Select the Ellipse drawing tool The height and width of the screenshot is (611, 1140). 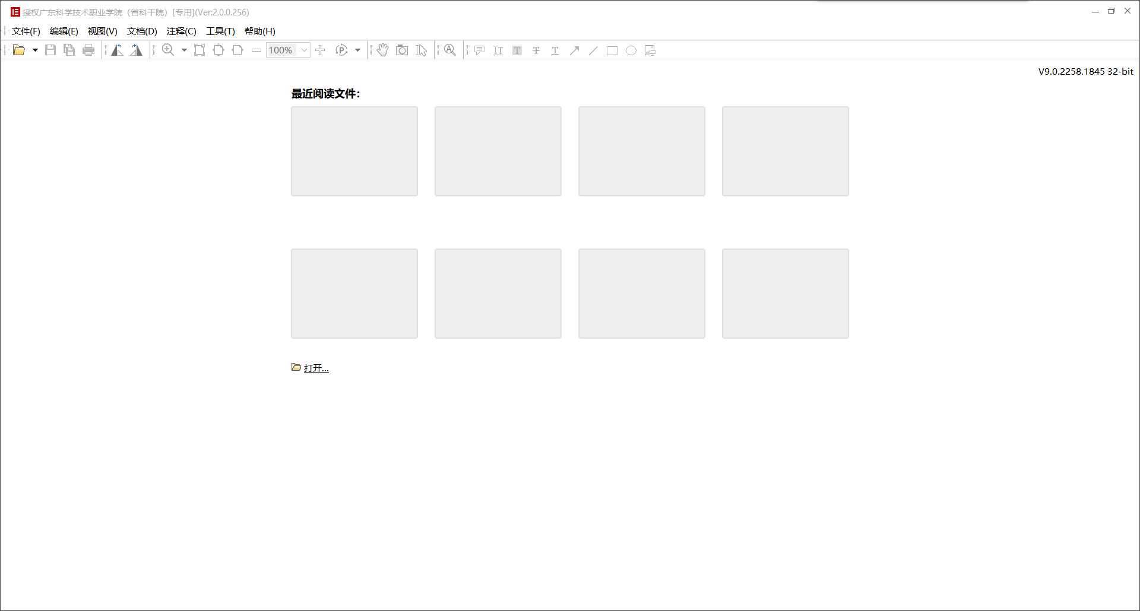coord(631,51)
